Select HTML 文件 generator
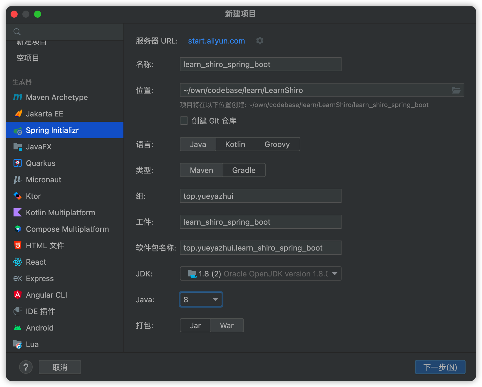 [x=65, y=245]
